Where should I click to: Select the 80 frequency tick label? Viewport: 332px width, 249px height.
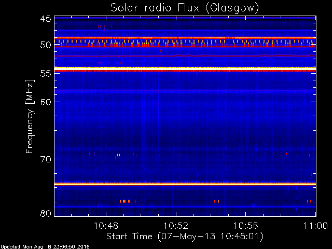[x=46, y=213]
